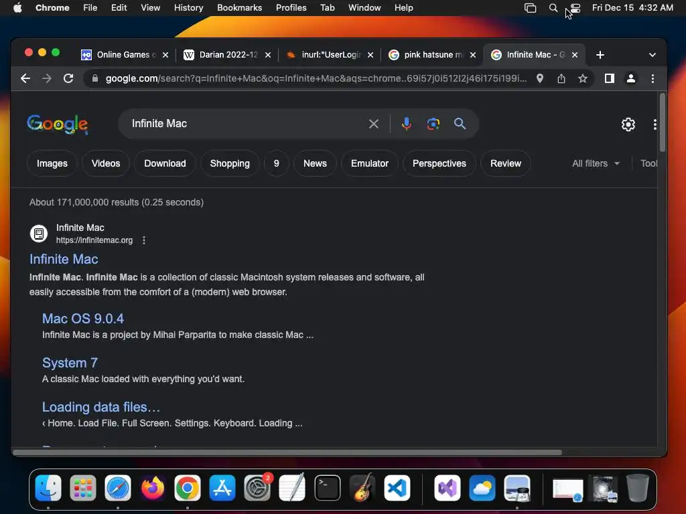This screenshot has height=514, width=686.
Task: Open App Store from the Dock
Action: pyautogui.click(x=222, y=488)
